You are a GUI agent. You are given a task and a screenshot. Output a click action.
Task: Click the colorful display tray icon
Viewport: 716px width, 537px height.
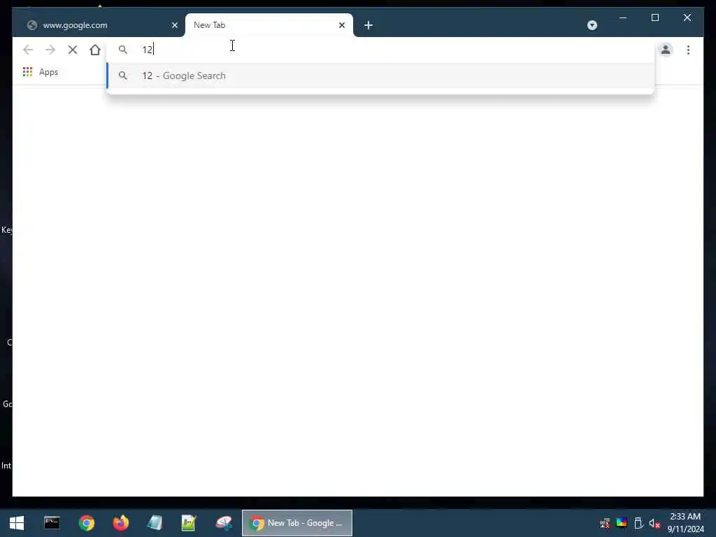(x=622, y=523)
